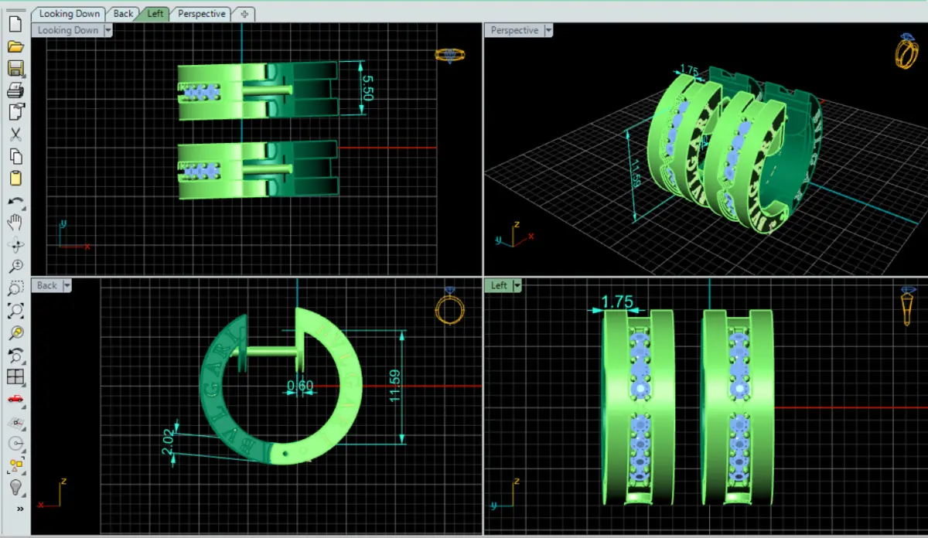This screenshot has height=538, width=928.
Task: Switch to the Back tab
Action: pyautogui.click(x=123, y=14)
